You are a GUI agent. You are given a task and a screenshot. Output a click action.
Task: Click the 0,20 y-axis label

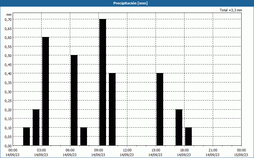[8, 110]
